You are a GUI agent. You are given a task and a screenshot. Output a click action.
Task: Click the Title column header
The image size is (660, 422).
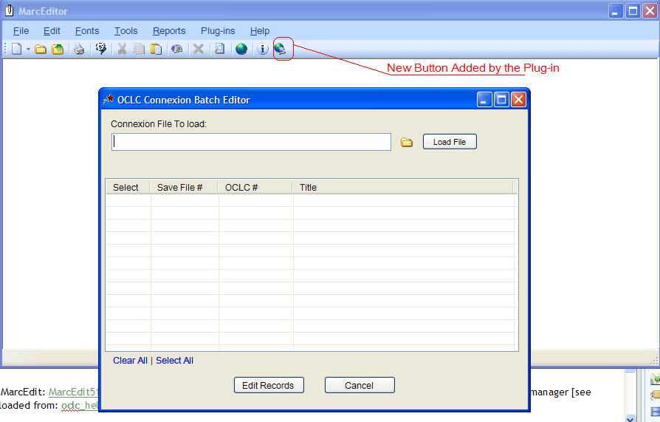[403, 187]
